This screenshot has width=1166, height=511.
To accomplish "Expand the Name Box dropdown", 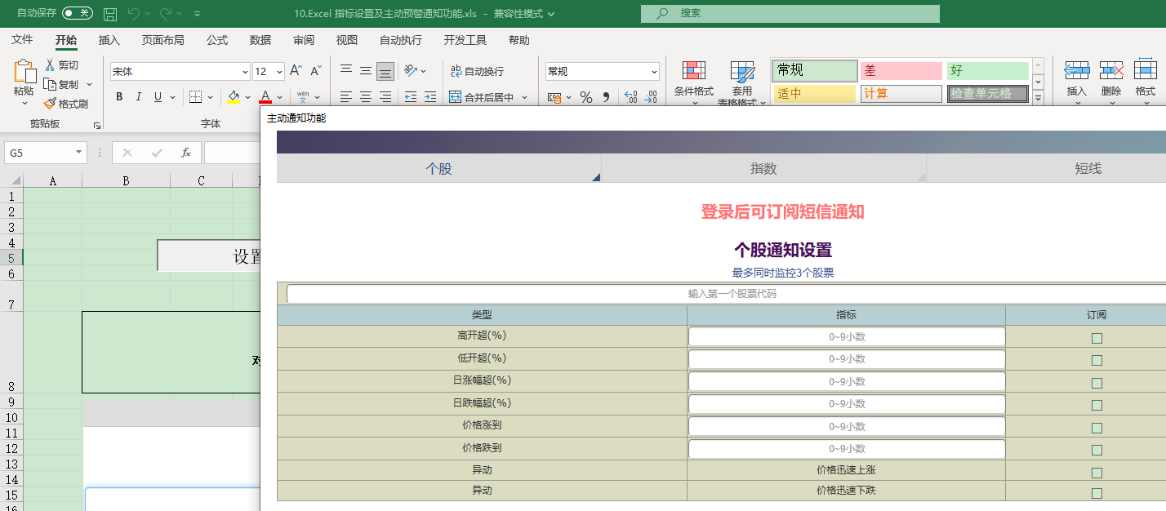I will [x=79, y=153].
